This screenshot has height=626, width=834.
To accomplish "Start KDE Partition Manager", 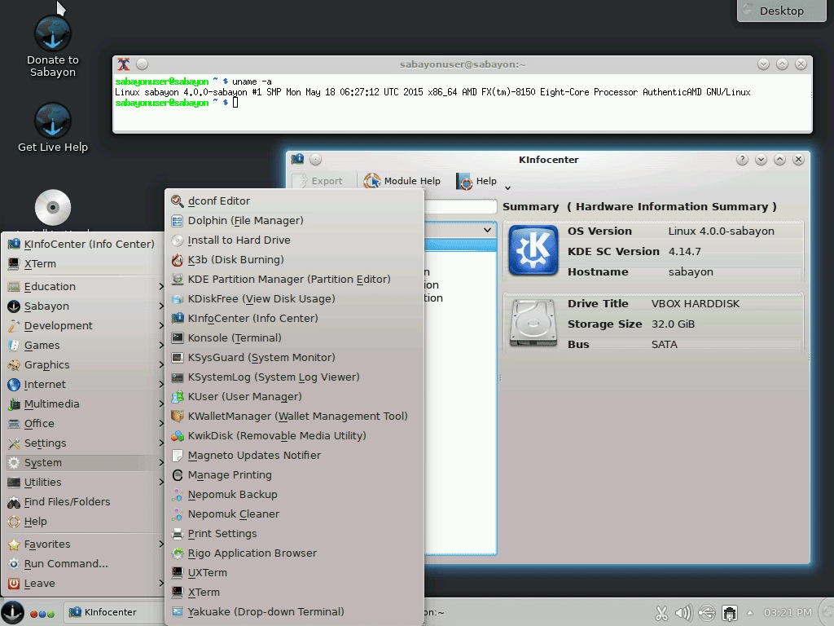I will (294, 279).
